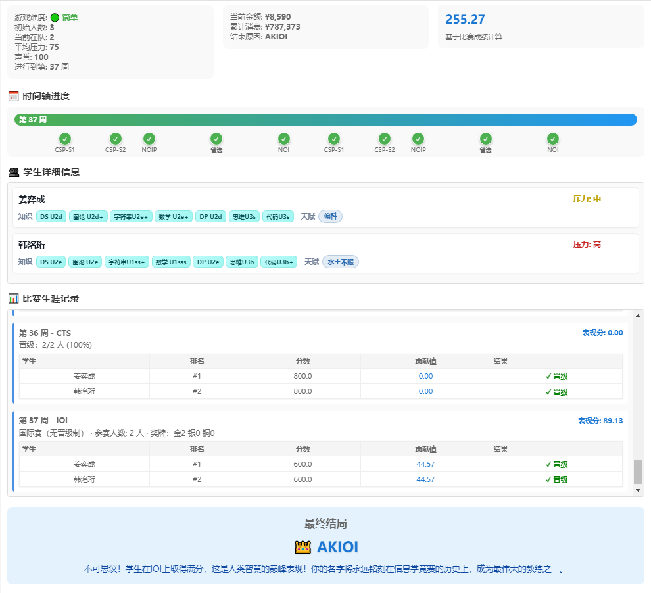Click the green difficulty circle beside 简单
Screen dimensions: 651x593
55,18
